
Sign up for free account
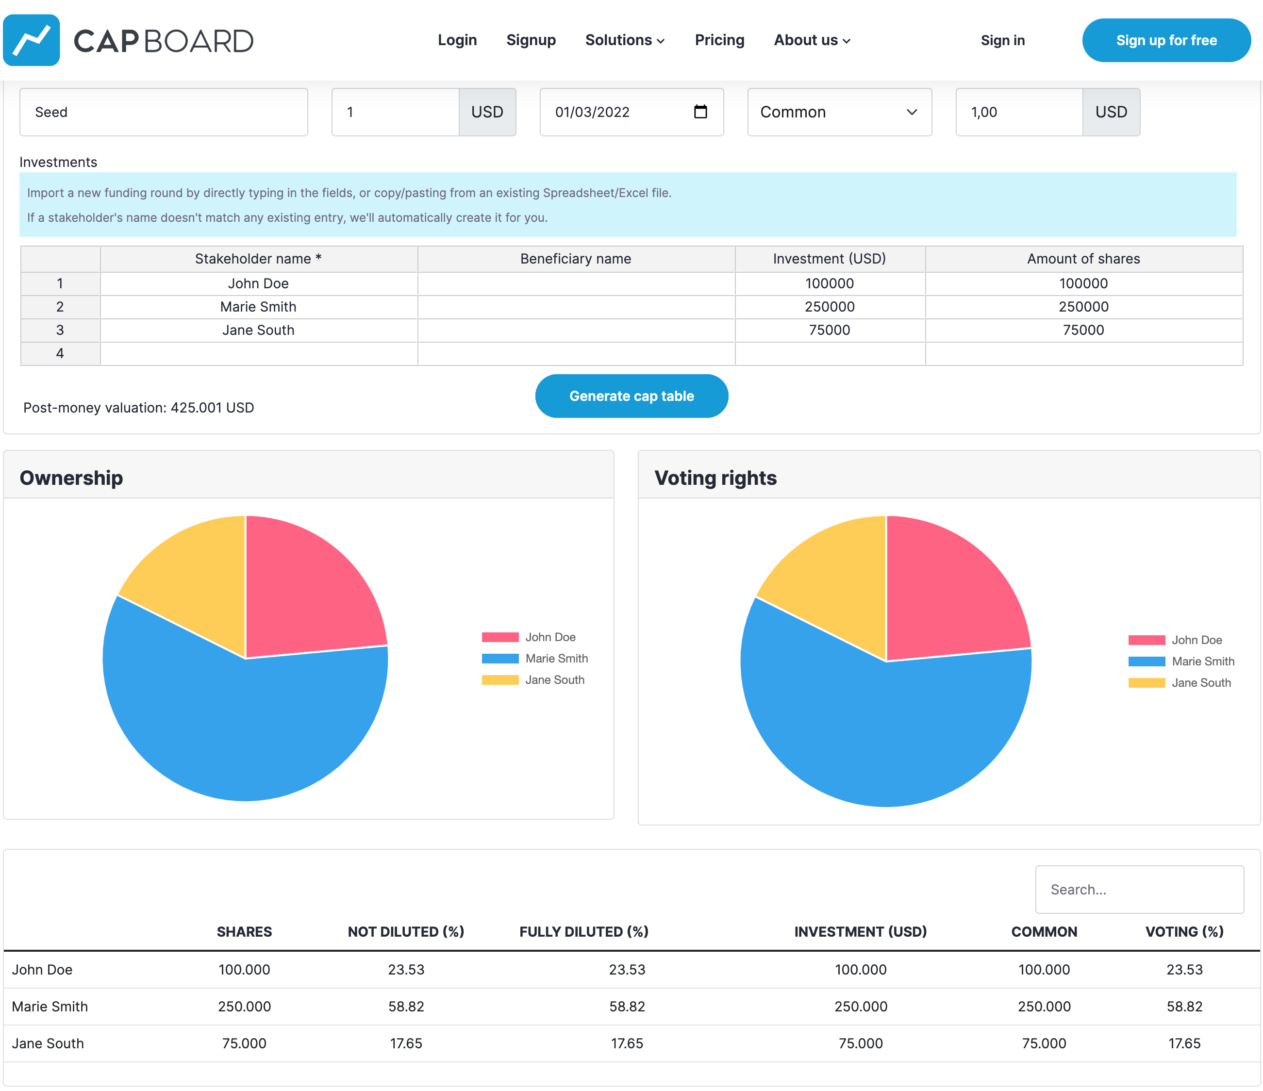coord(1166,40)
